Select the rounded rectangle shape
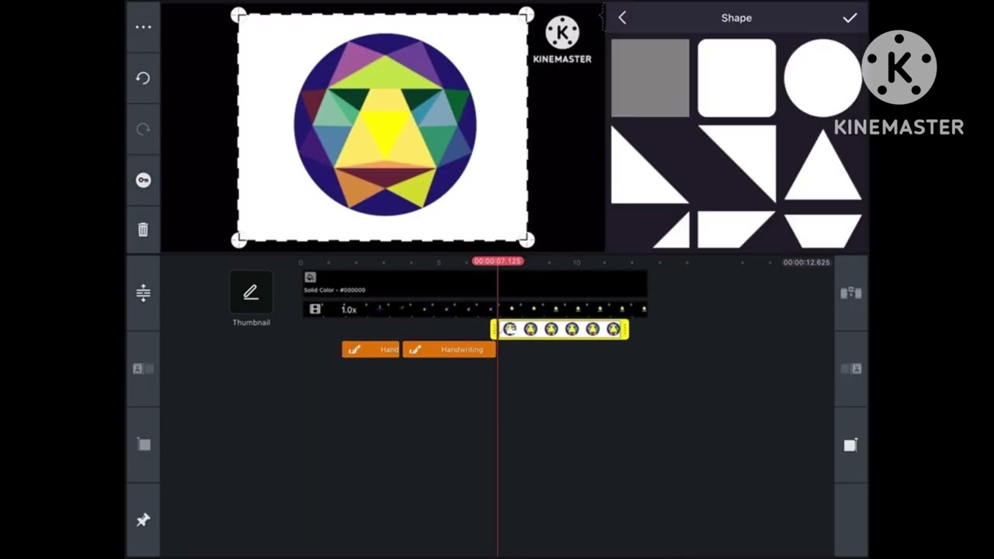This screenshot has width=994, height=559. tap(736, 78)
